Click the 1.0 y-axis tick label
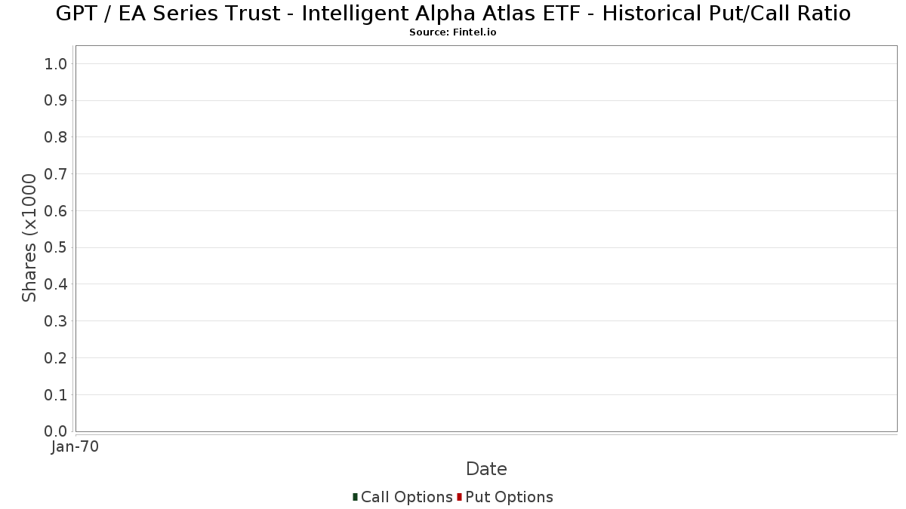 pyautogui.click(x=56, y=64)
